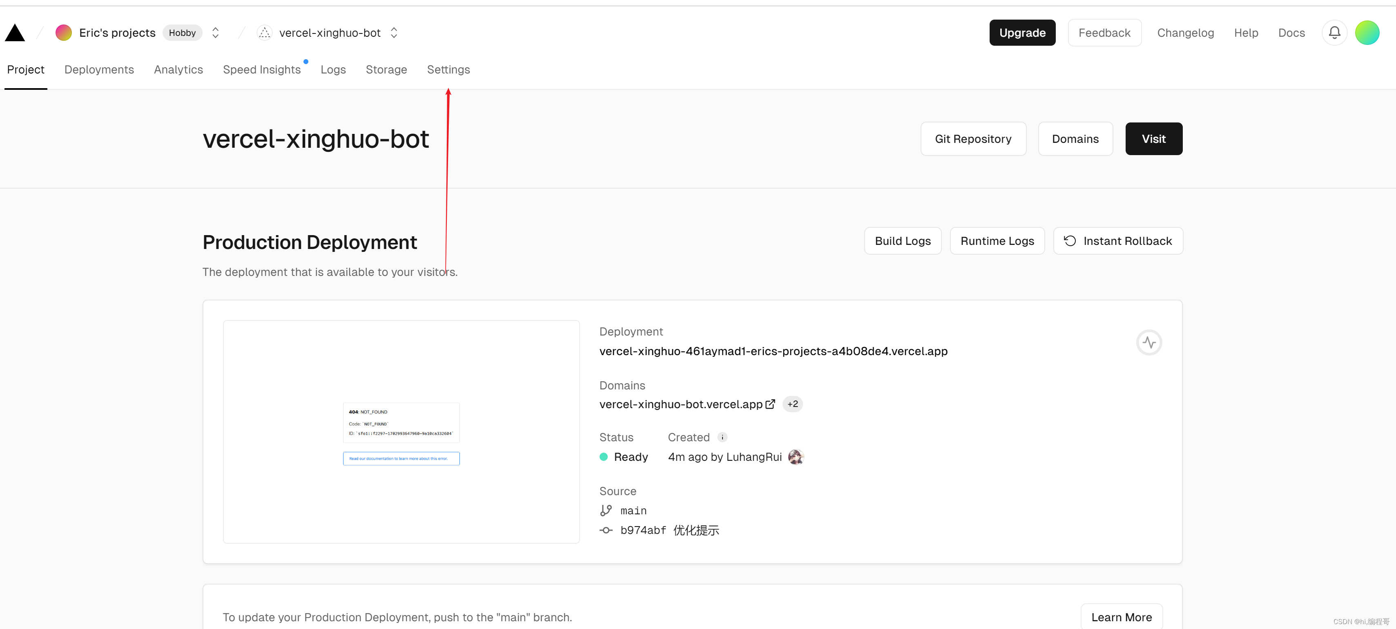Click vercel-xinghuo-bot breadcrumb name
The height and width of the screenshot is (629, 1396).
(x=330, y=33)
